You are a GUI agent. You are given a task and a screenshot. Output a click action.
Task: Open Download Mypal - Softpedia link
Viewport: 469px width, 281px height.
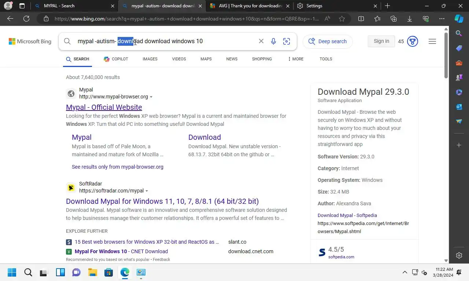click(347, 216)
